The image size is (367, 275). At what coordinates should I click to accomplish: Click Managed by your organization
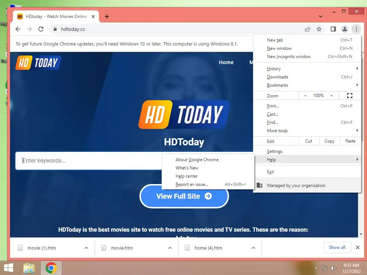click(x=307, y=185)
